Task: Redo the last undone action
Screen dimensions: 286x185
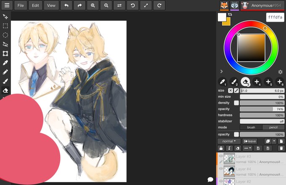Action: (80, 5)
